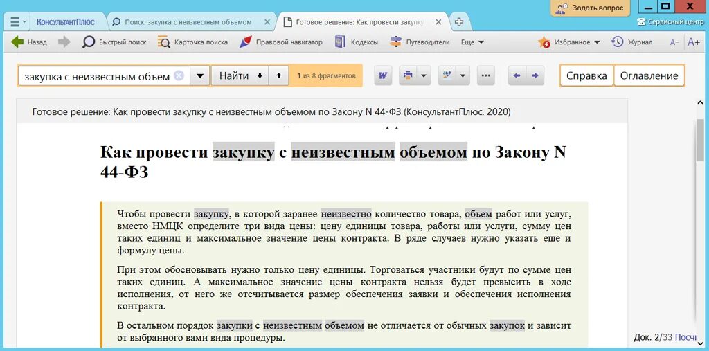Open Сервисный центр link

tap(670, 21)
